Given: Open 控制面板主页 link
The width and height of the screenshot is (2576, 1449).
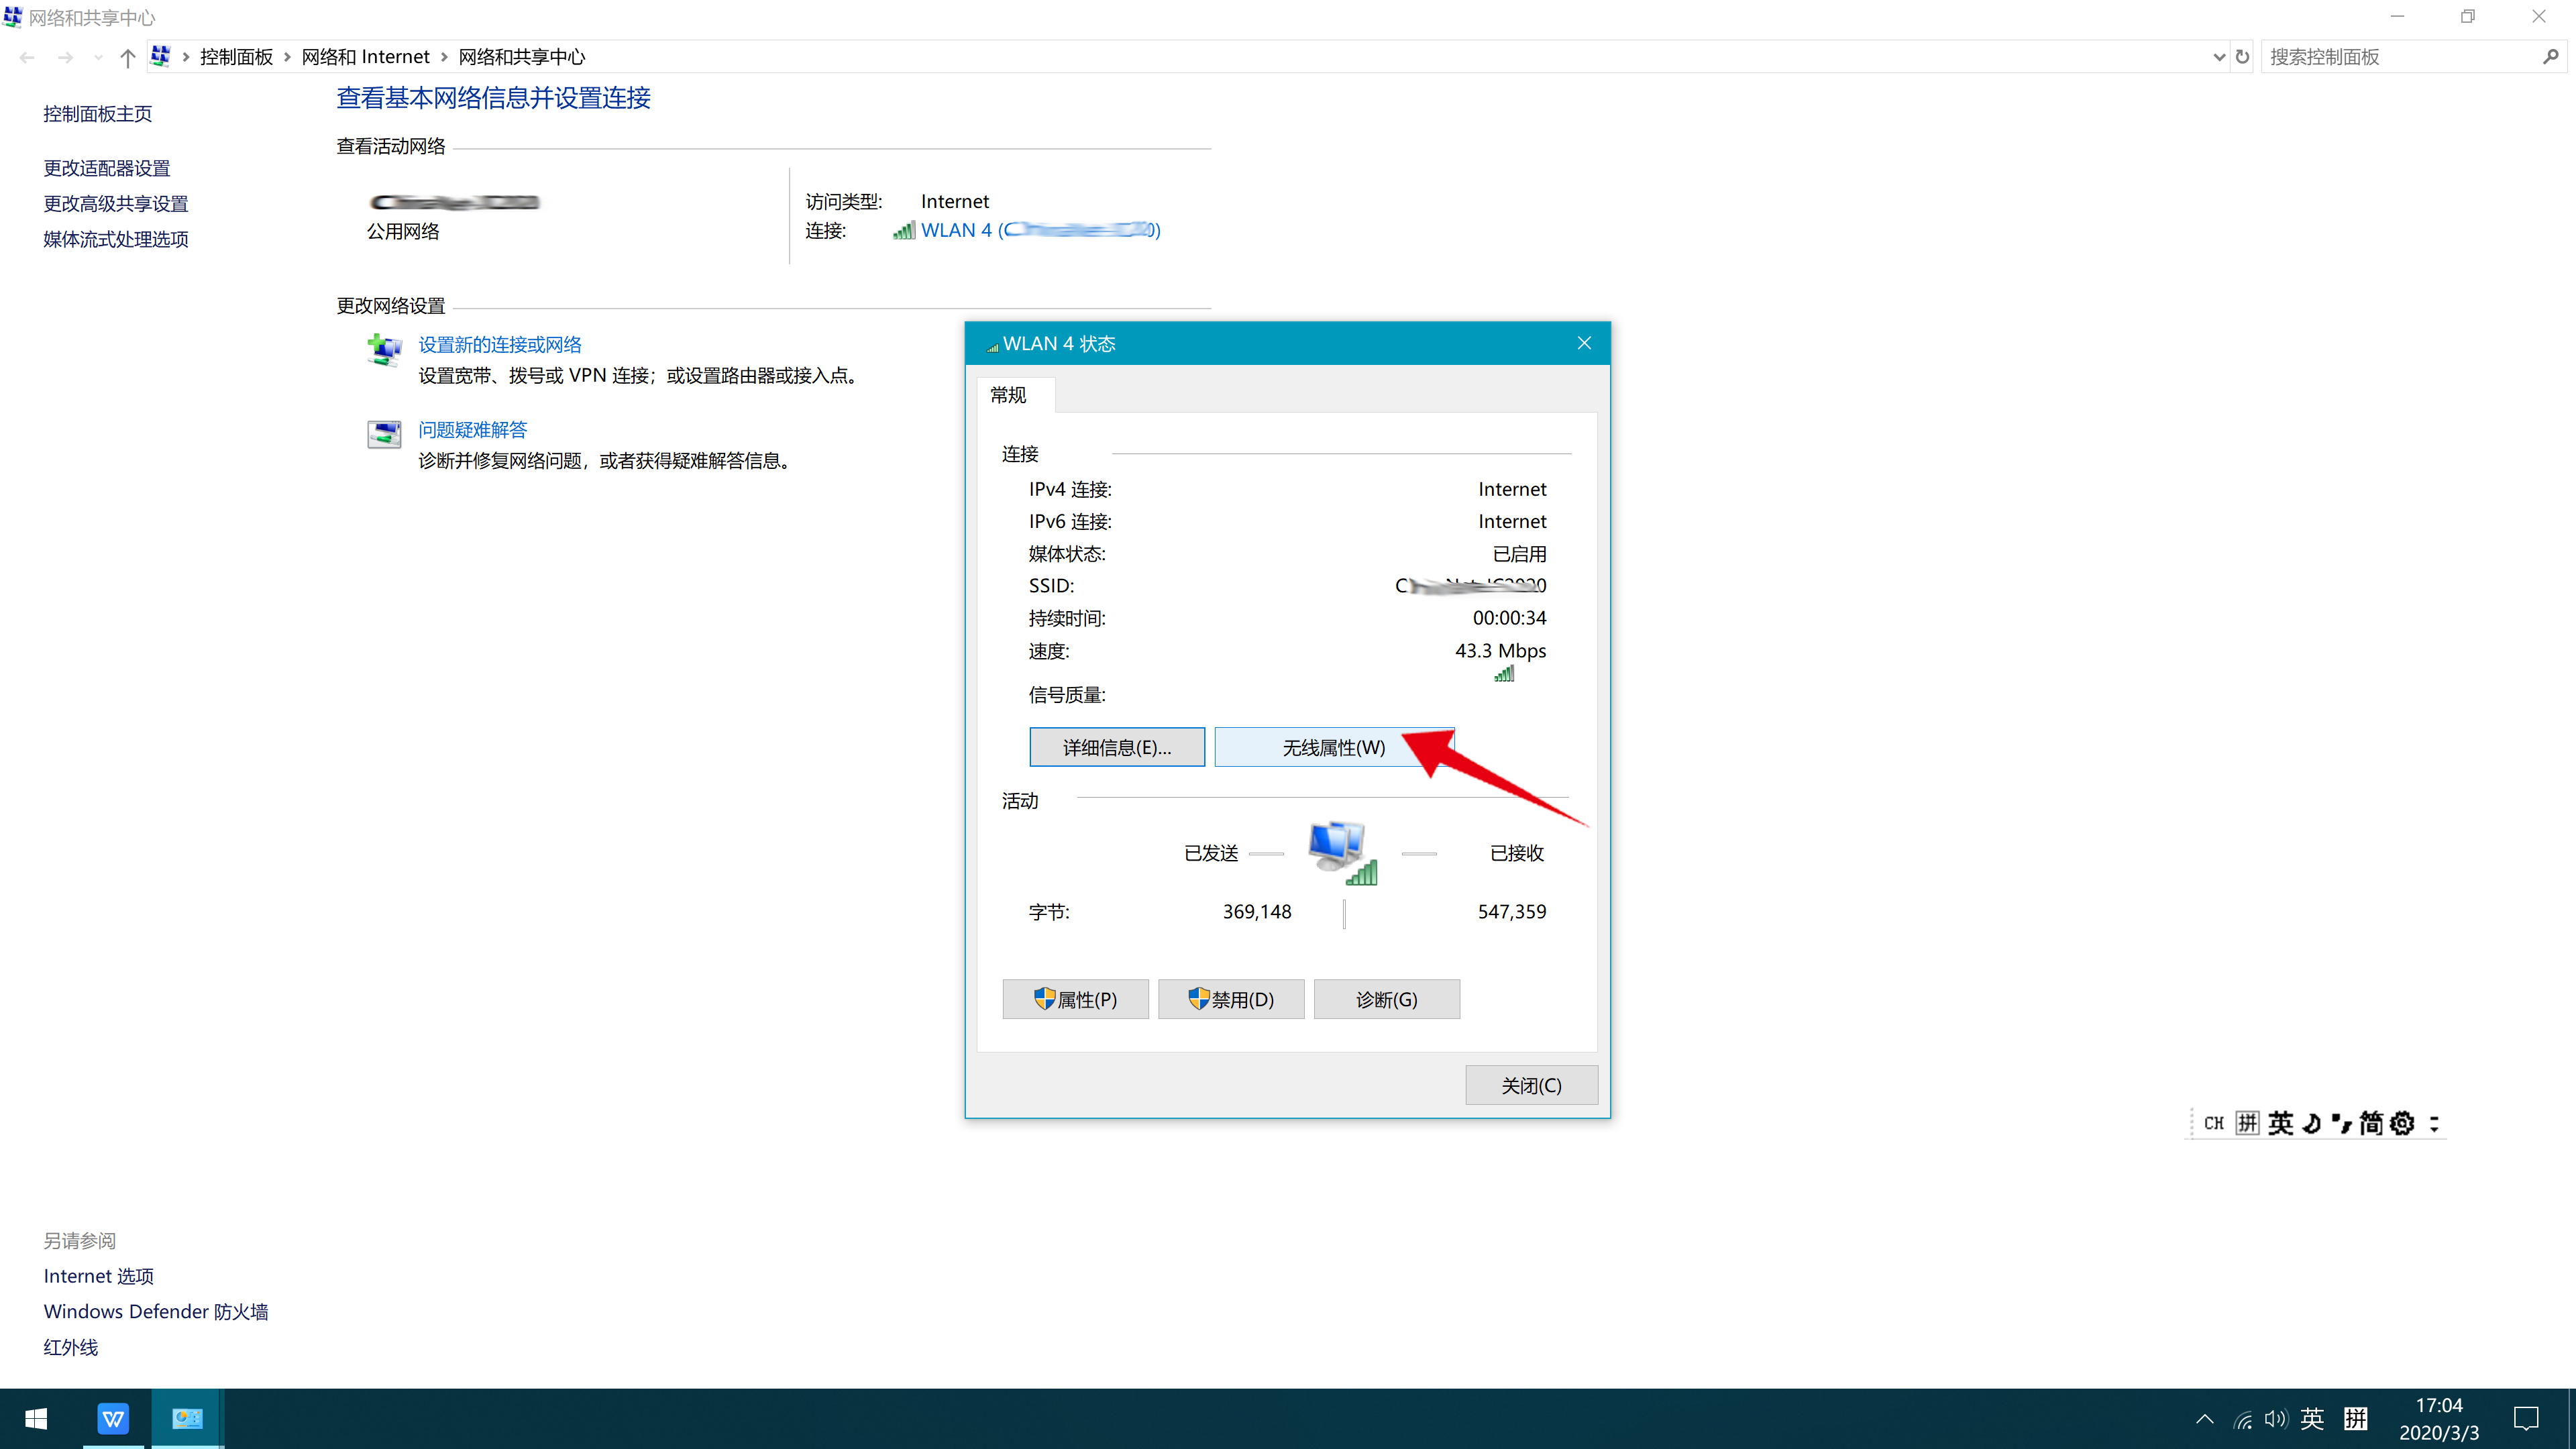Looking at the screenshot, I should tap(97, 114).
